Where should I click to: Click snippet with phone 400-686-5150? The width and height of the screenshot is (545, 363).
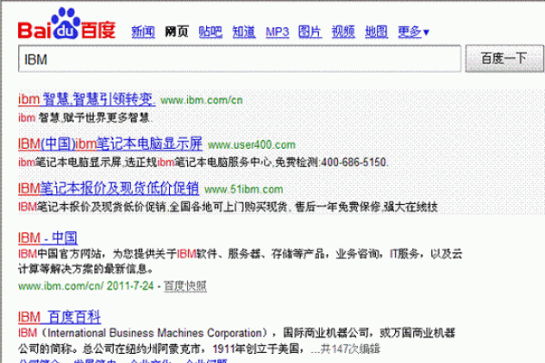click(x=203, y=162)
